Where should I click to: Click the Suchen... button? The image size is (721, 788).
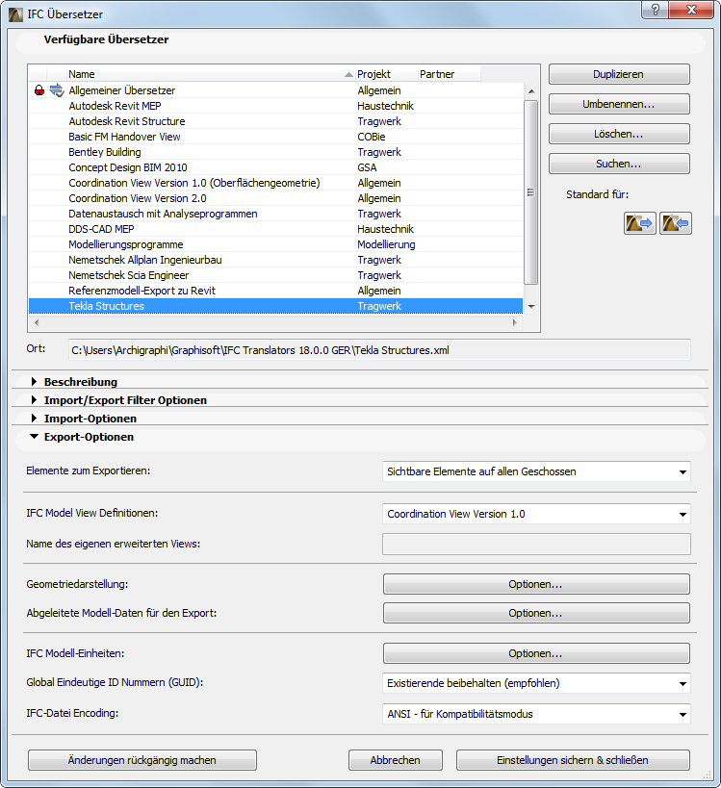click(x=619, y=164)
